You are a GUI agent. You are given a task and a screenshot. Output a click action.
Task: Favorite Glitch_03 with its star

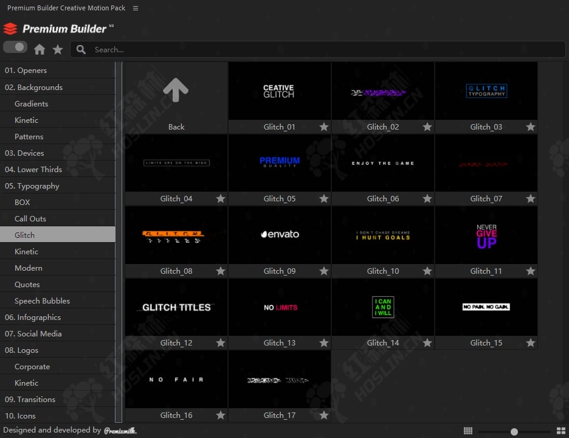pos(531,127)
